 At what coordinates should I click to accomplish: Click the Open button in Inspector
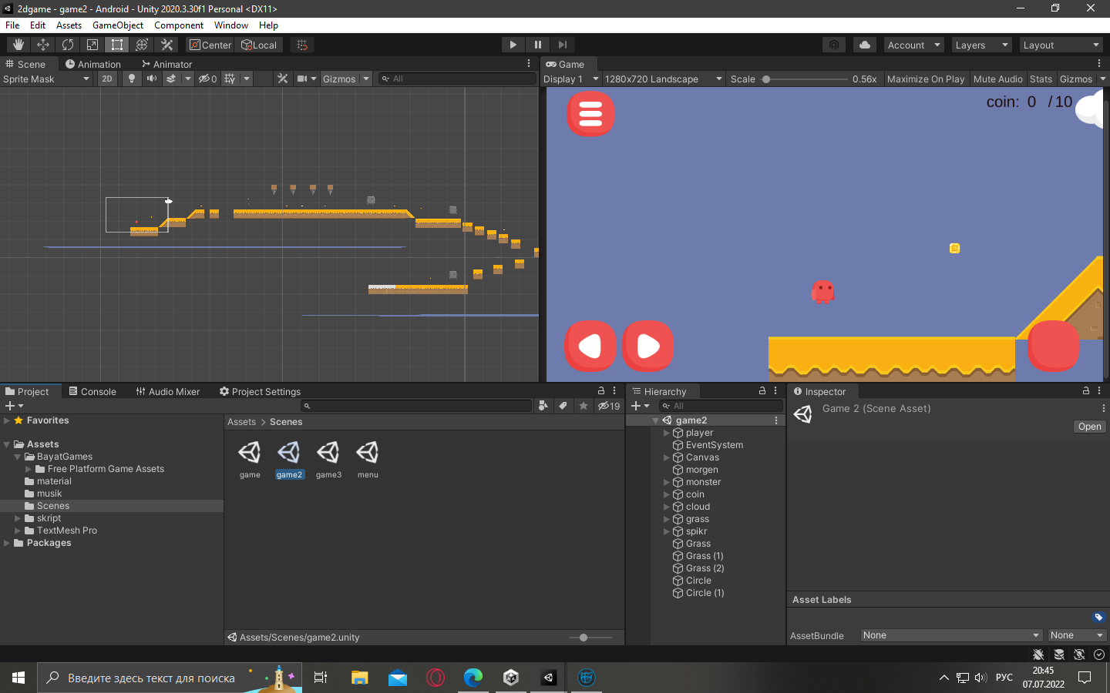point(1090,427)
